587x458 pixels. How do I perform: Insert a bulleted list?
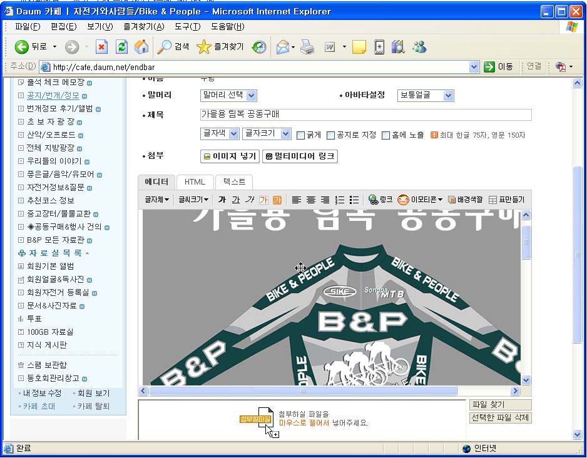(x=354, y=200)
